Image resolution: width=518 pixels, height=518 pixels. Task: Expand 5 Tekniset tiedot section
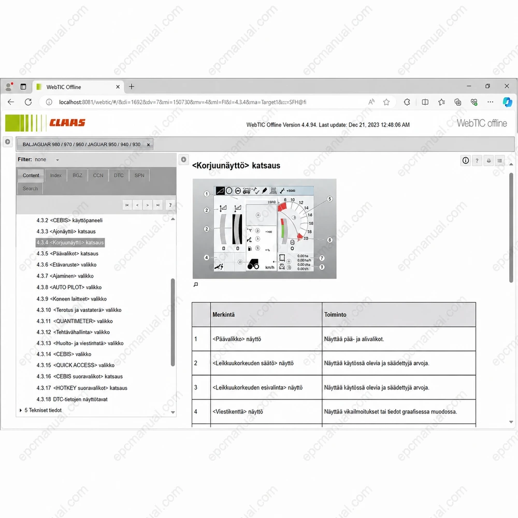pyautogui.click(x=21, y=410)
